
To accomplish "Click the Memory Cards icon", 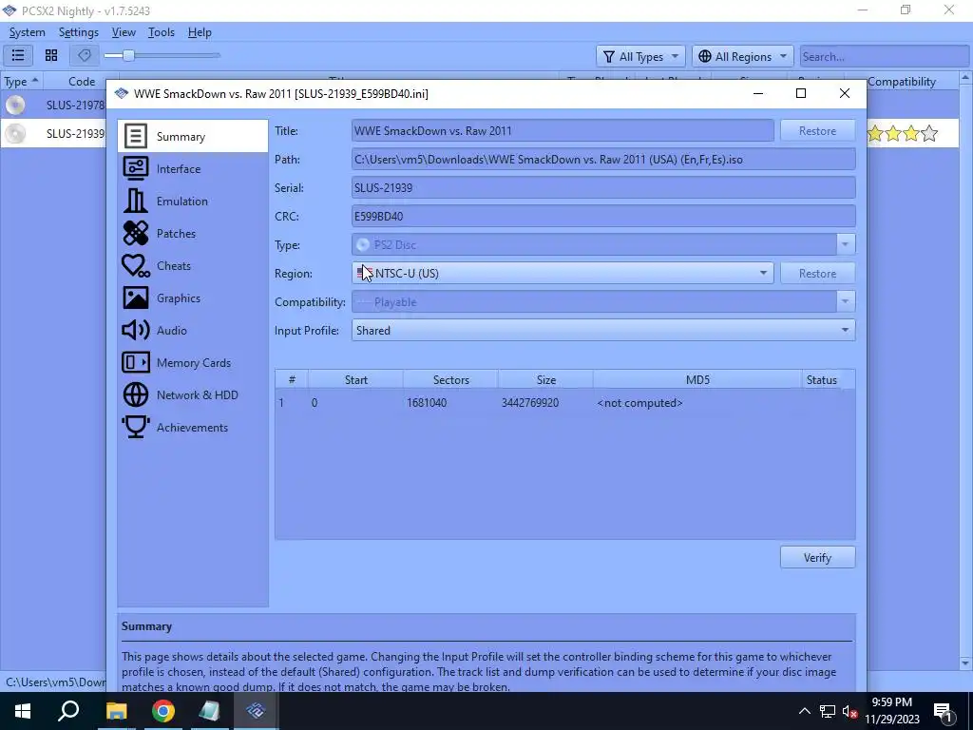I will point(135,362).
